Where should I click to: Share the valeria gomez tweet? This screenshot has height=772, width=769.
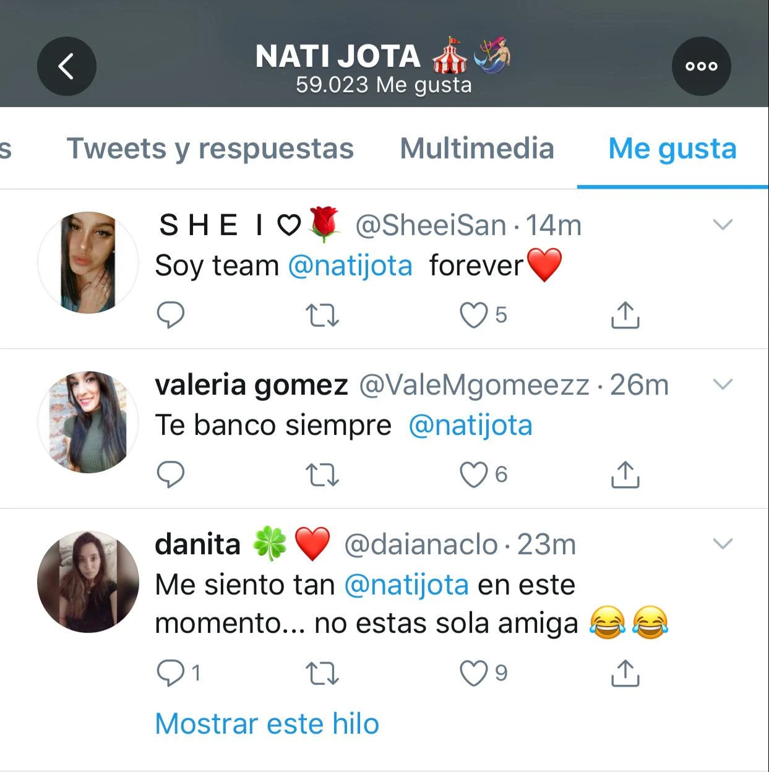coord(625,474)
